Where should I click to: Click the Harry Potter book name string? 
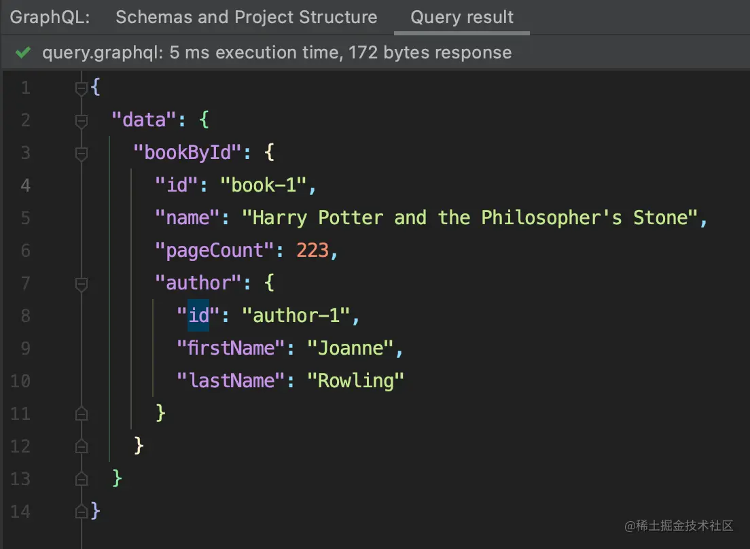click(x=469, y=218)
